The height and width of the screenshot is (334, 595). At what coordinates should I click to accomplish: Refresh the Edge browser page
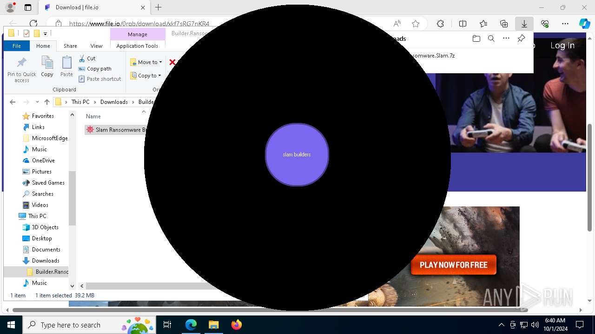click(x=33, y=24)
